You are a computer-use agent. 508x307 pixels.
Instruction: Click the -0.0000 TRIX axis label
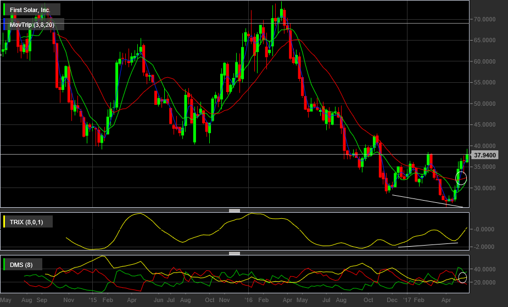(484, 229)
